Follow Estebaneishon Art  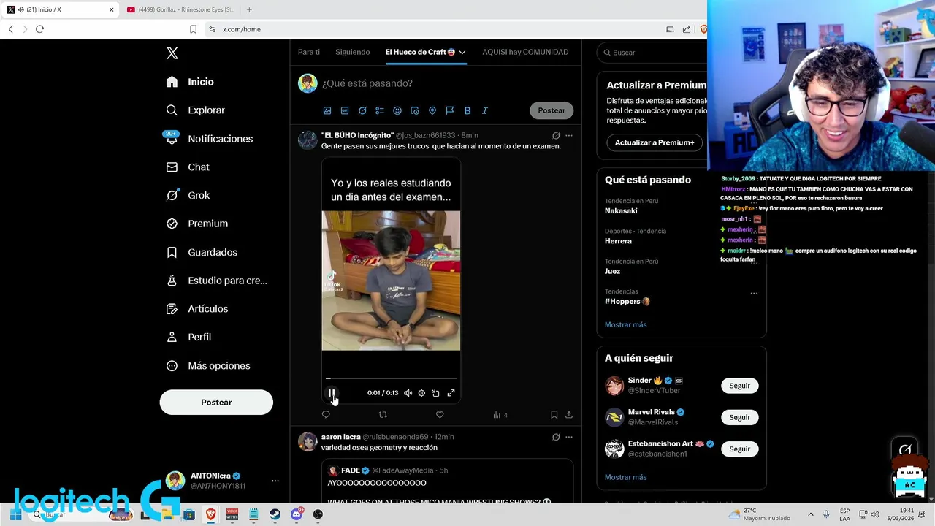(x=739, y=449)
